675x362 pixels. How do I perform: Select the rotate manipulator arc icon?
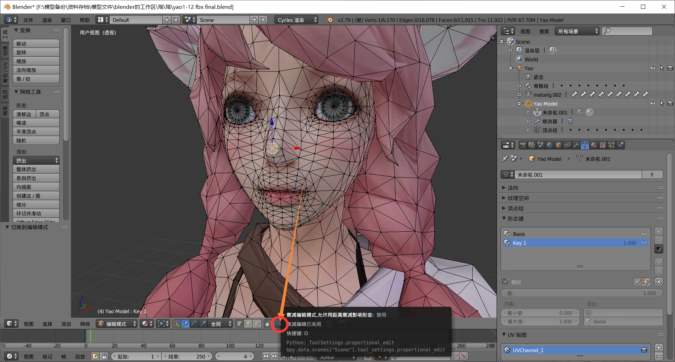[194, 324]
